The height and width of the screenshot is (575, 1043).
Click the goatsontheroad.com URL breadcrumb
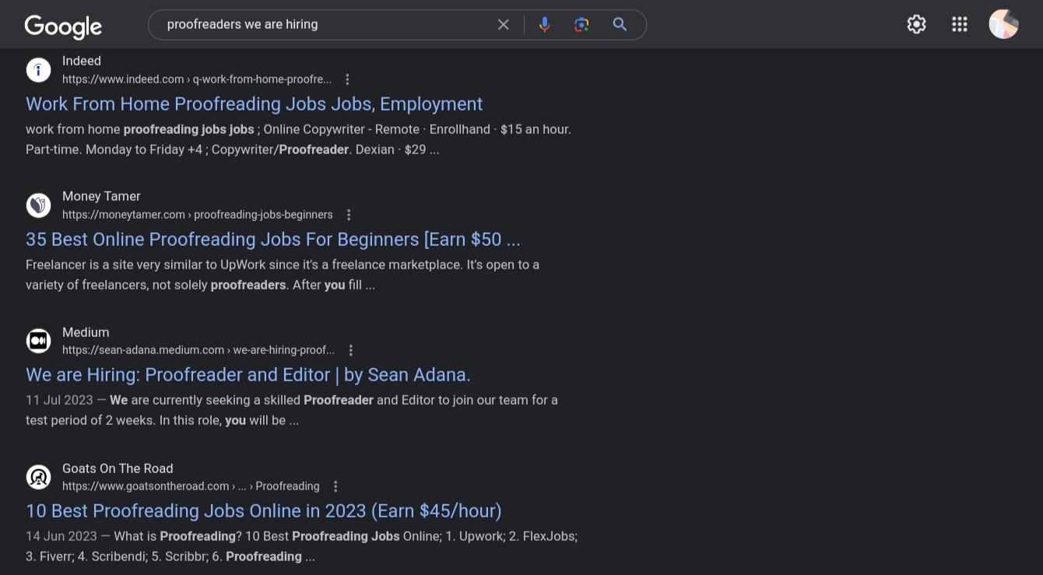click(x=191, y=486)
